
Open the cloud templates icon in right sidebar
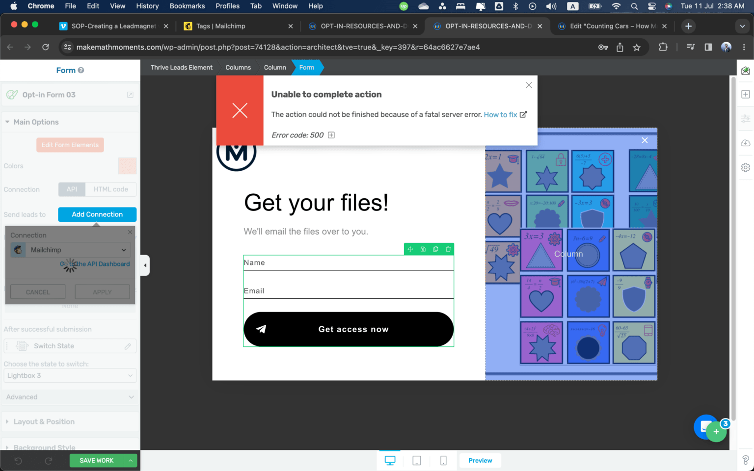pos(745,143)
